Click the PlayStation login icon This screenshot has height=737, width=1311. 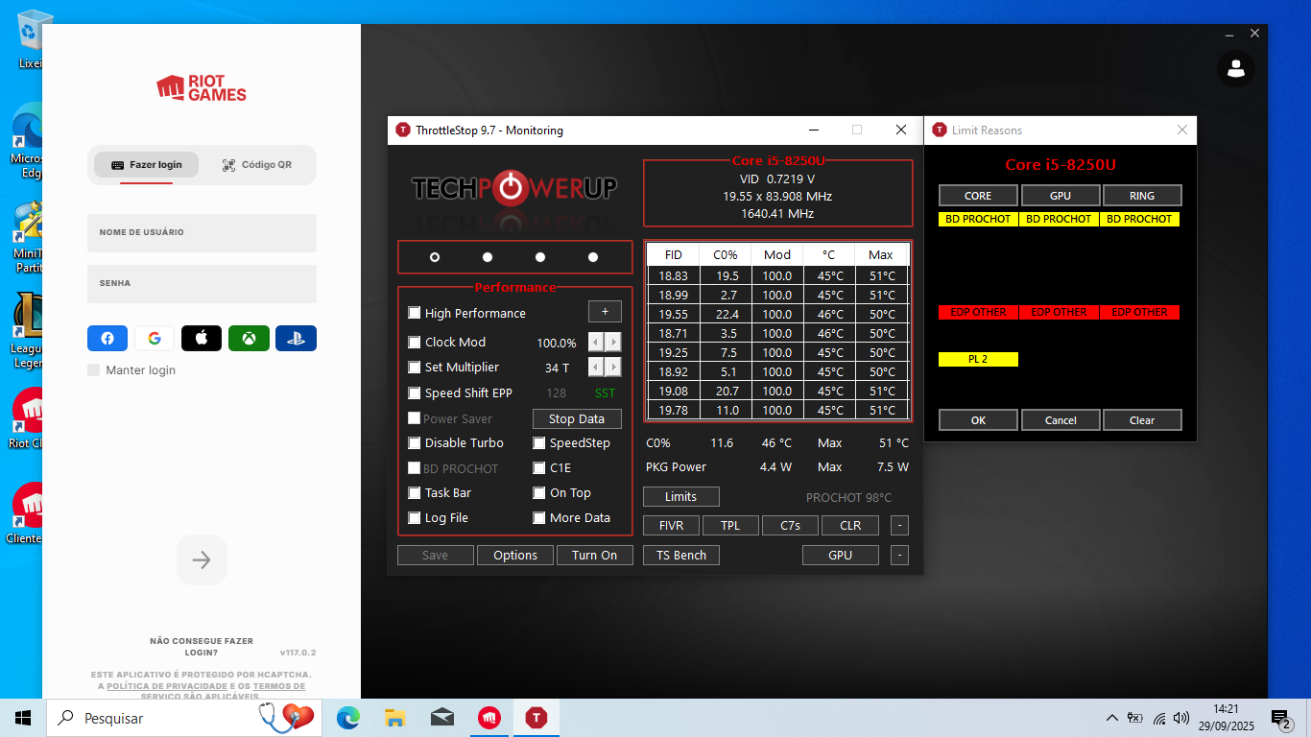pyautogui.click(x=296, y=339)
